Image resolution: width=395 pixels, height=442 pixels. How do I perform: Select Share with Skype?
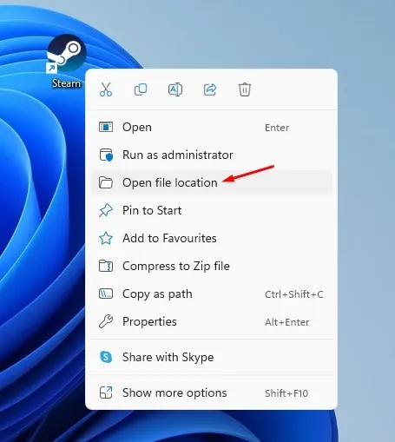pyautogui.click(x=211, y=357)
